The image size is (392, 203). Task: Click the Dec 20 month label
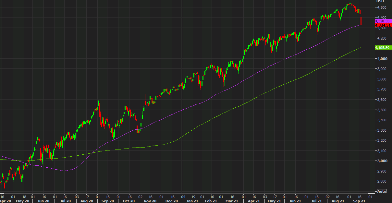tap(171, 201)
